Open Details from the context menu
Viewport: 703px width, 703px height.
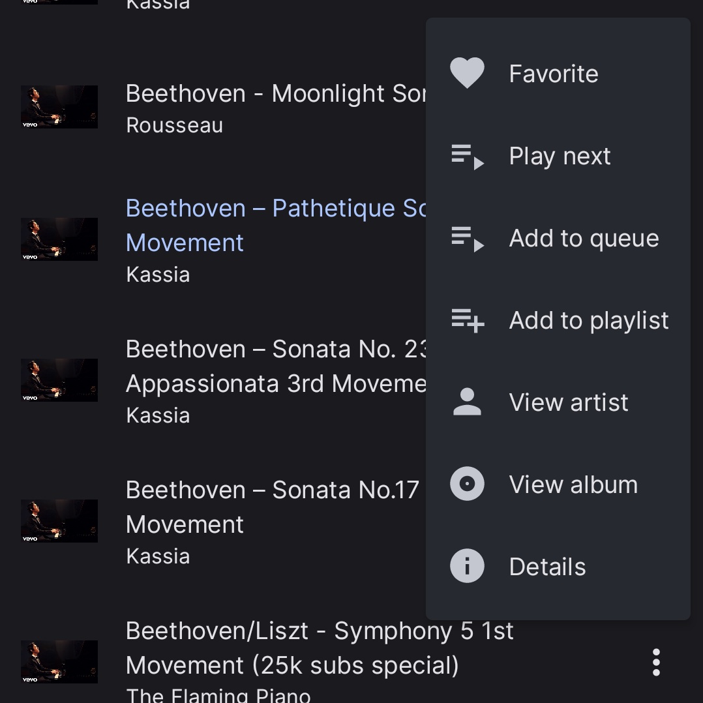pos(547,566)
